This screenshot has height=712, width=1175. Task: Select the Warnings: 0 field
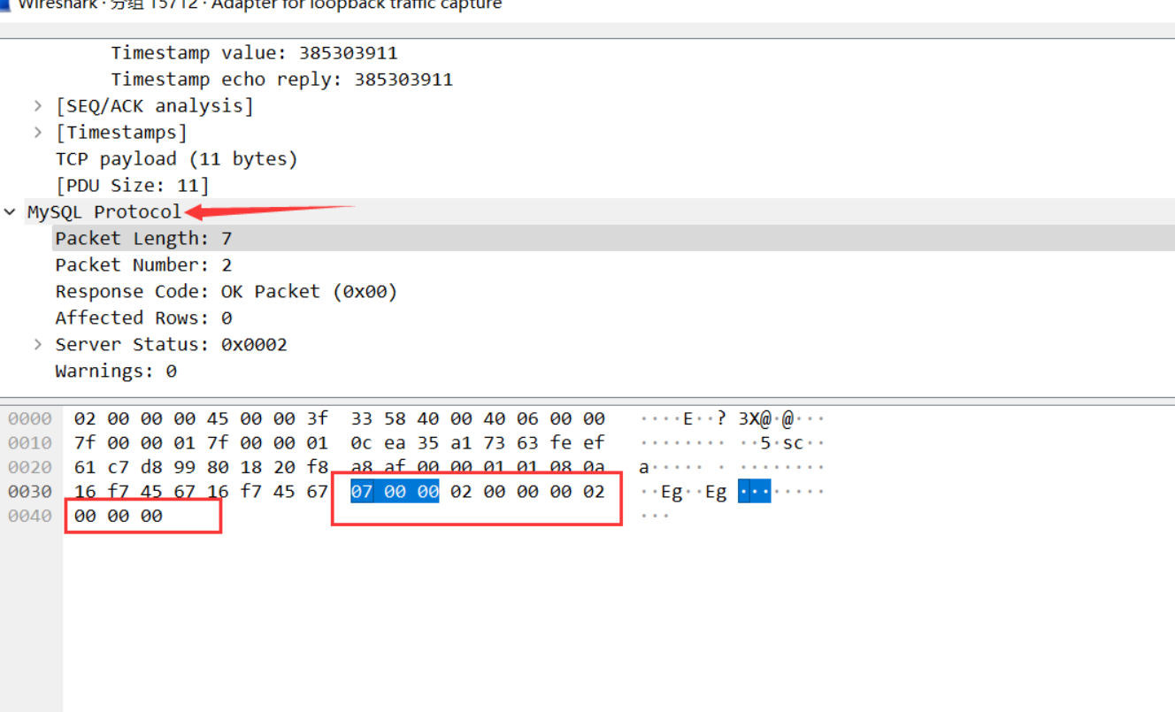pyautogui.click(x=115, y=371)
